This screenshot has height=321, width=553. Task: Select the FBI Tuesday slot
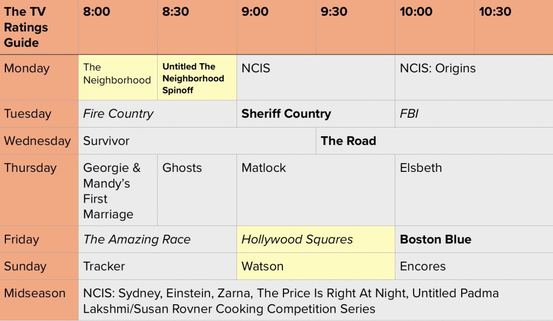click(409, 114)
